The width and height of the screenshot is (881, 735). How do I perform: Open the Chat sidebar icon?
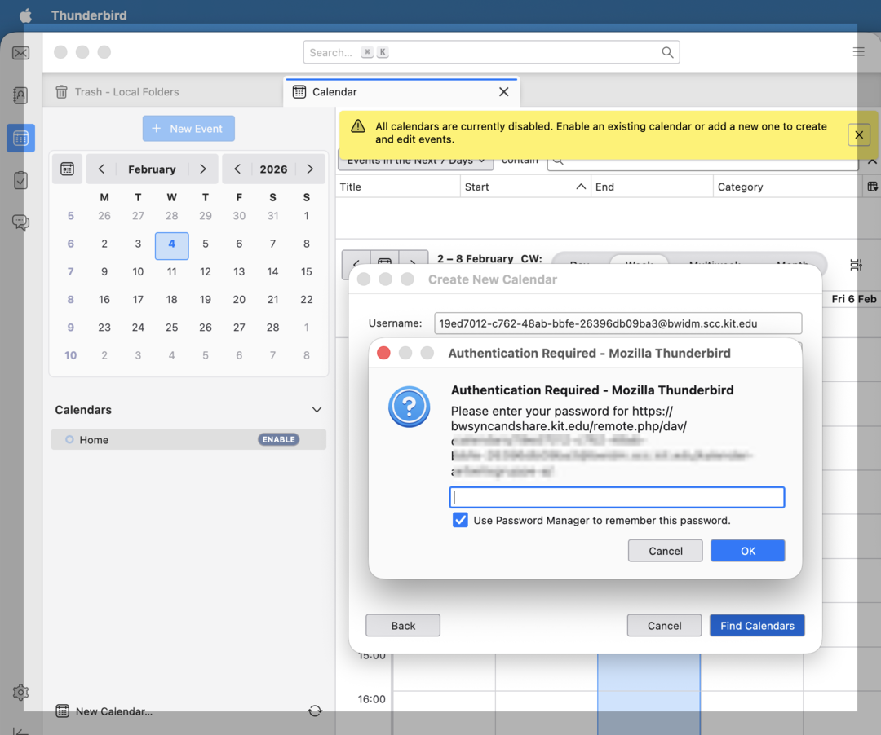coord(21,222)
